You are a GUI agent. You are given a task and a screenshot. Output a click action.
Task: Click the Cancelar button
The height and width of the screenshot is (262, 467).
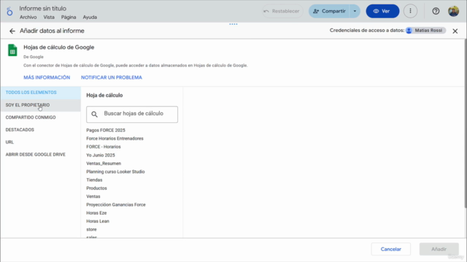point(391,249)
